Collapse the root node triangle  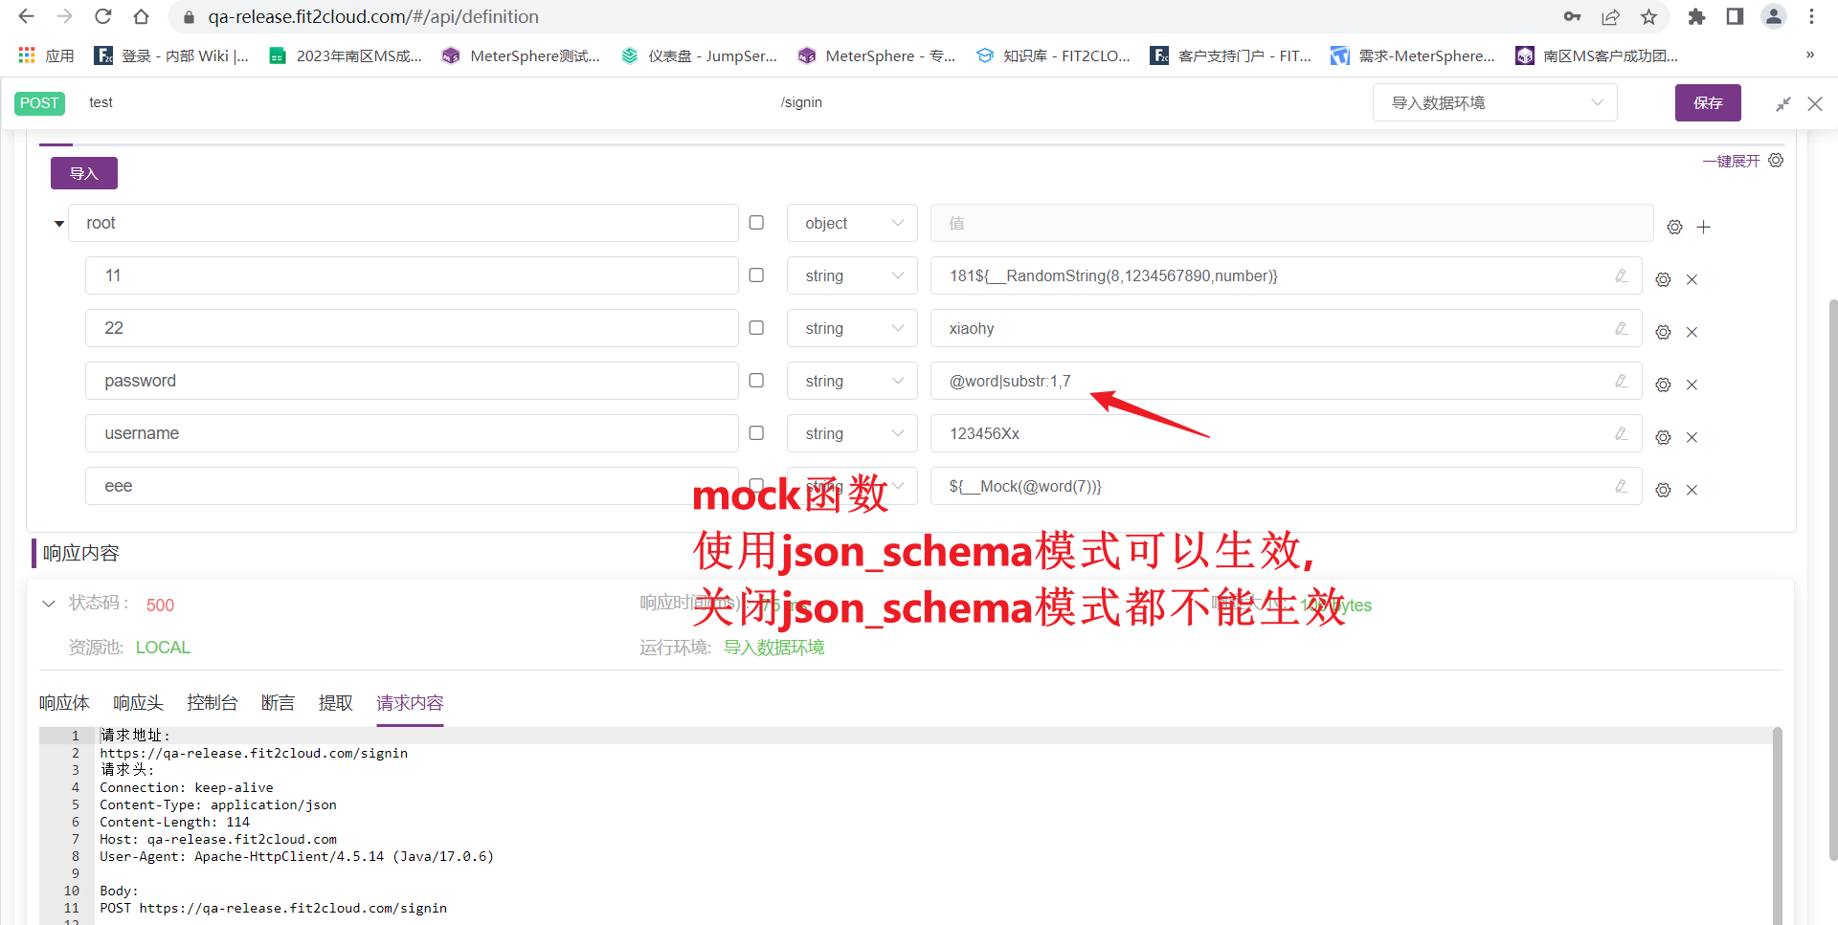pyautogui.click(x=58, y=223)
